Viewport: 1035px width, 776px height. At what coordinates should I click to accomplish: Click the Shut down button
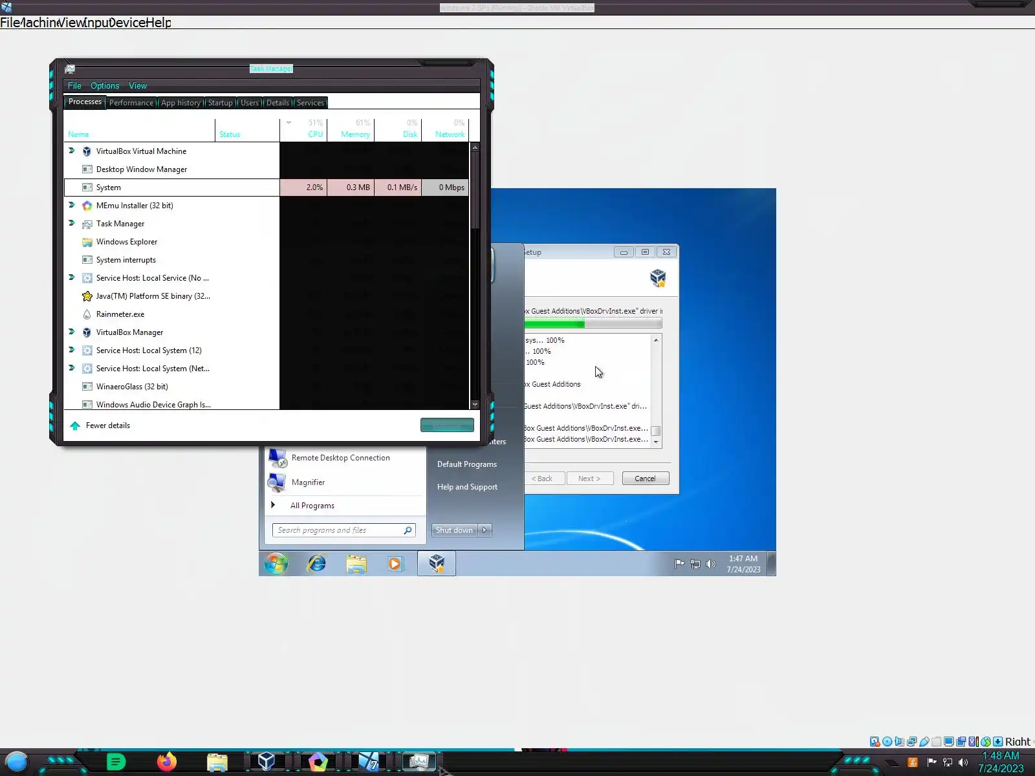pos(454,530)
